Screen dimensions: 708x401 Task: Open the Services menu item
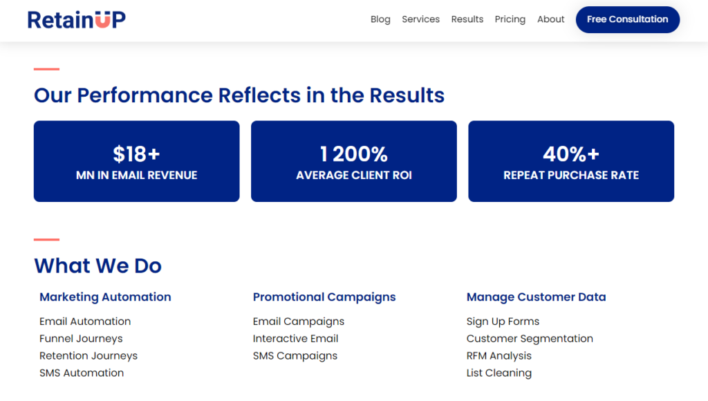point(420,19)
